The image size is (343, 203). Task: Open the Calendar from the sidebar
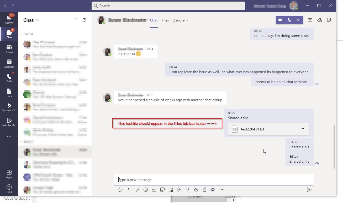point(9,63)
